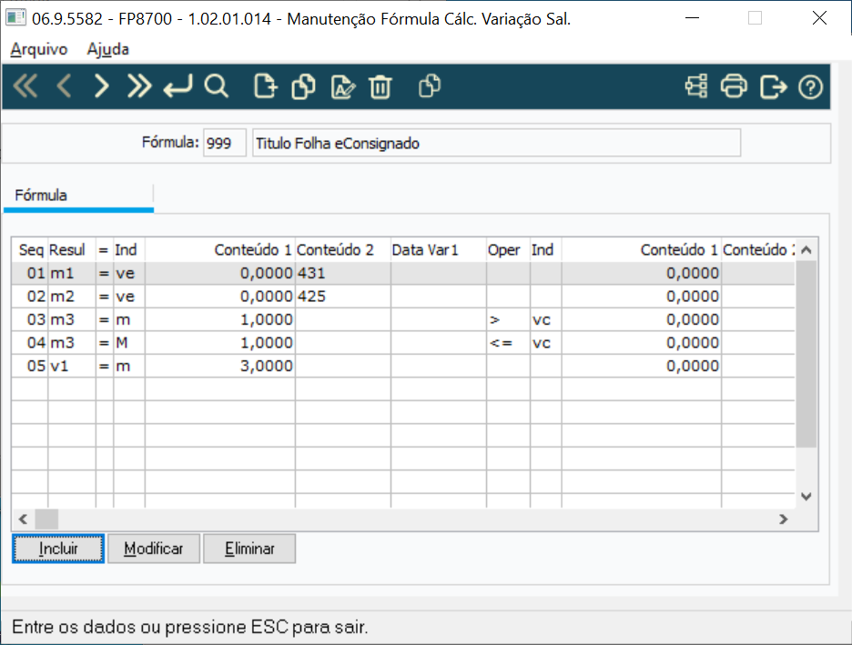The image size is (852, 645).
Task: Close the FP8700 window
Action: click(819, 18)
